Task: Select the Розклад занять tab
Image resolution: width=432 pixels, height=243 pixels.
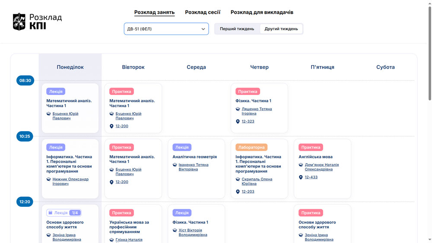Action: click(x=154, y=13)
